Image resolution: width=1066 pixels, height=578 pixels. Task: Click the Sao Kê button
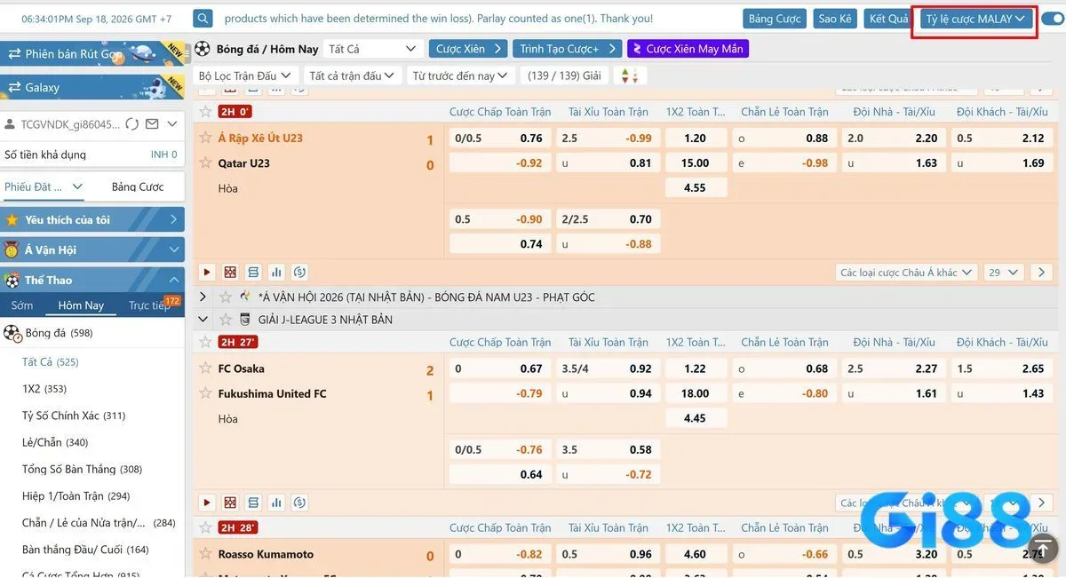(x=834, y=19)
